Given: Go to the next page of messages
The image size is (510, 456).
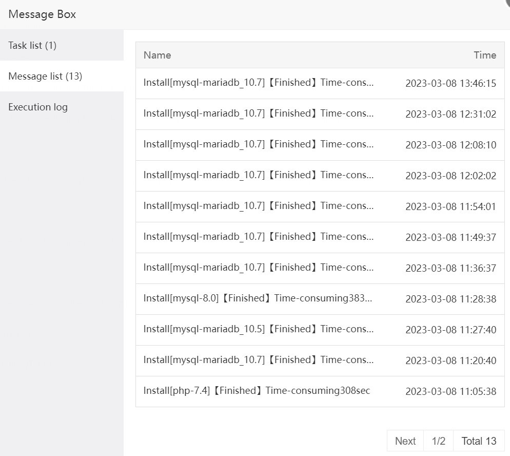Looking at the screenshot, I should pos(405,441).
